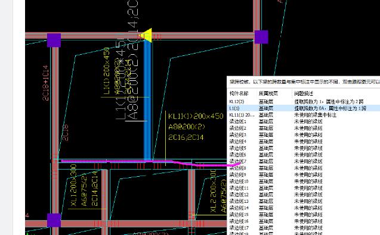
Task: Select the 梁边线6 row
Action: coord(304,155)
